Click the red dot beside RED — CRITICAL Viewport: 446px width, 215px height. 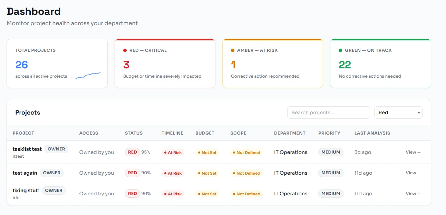125,50
